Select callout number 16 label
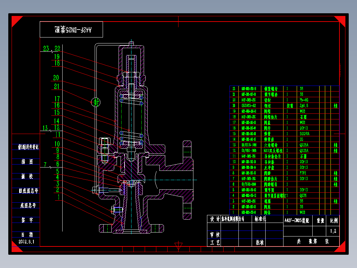 coord(57,105)
